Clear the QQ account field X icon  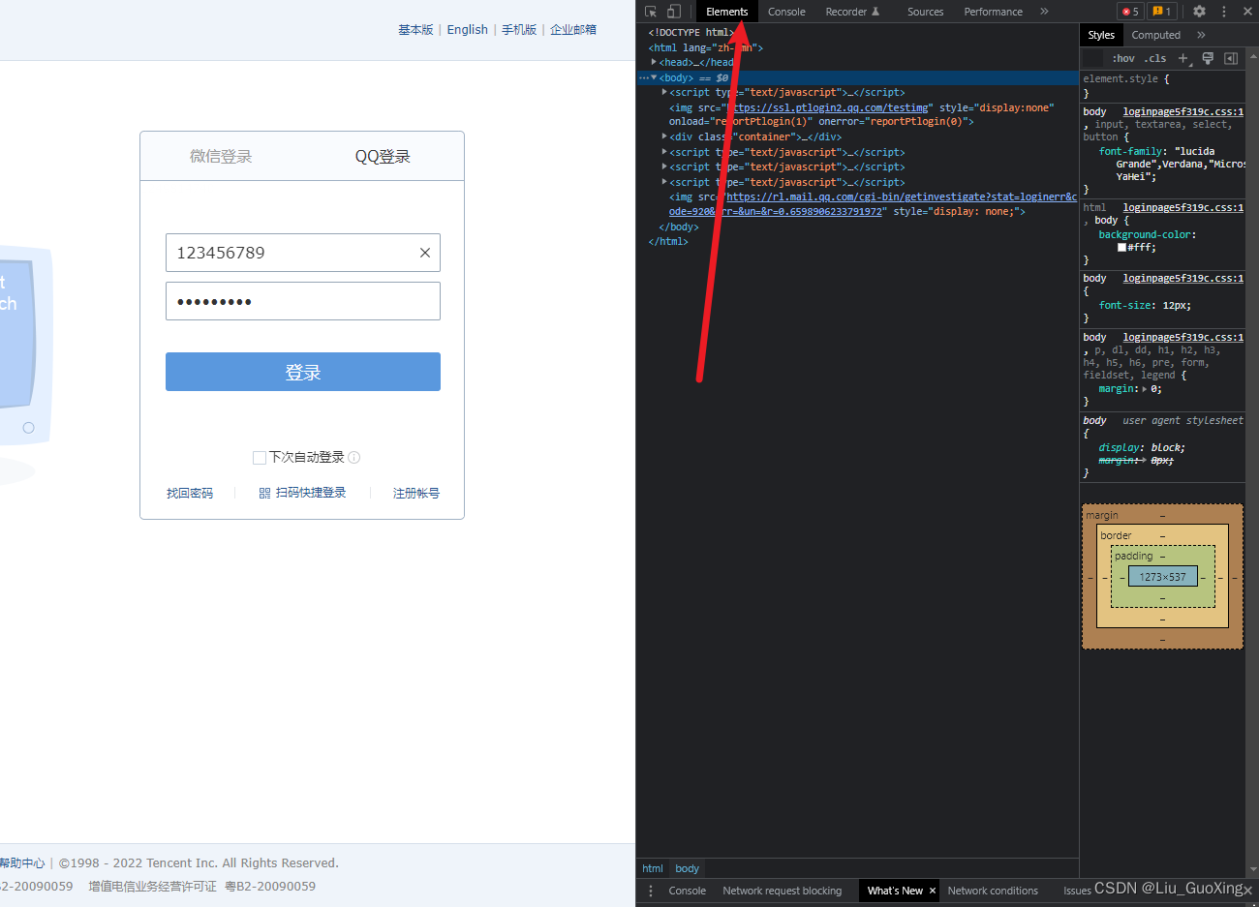pos(424,253)
